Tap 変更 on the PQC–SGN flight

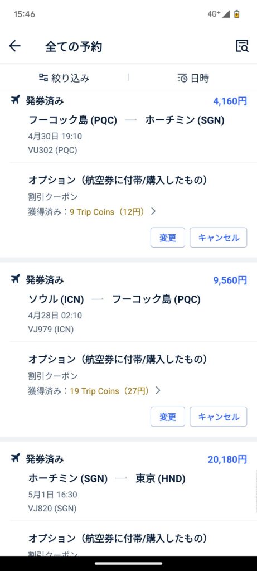coord(168,238)
